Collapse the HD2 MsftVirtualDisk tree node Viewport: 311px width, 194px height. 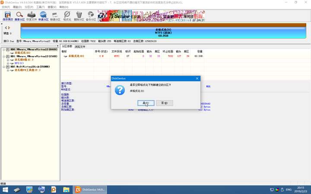click(3, 67)
